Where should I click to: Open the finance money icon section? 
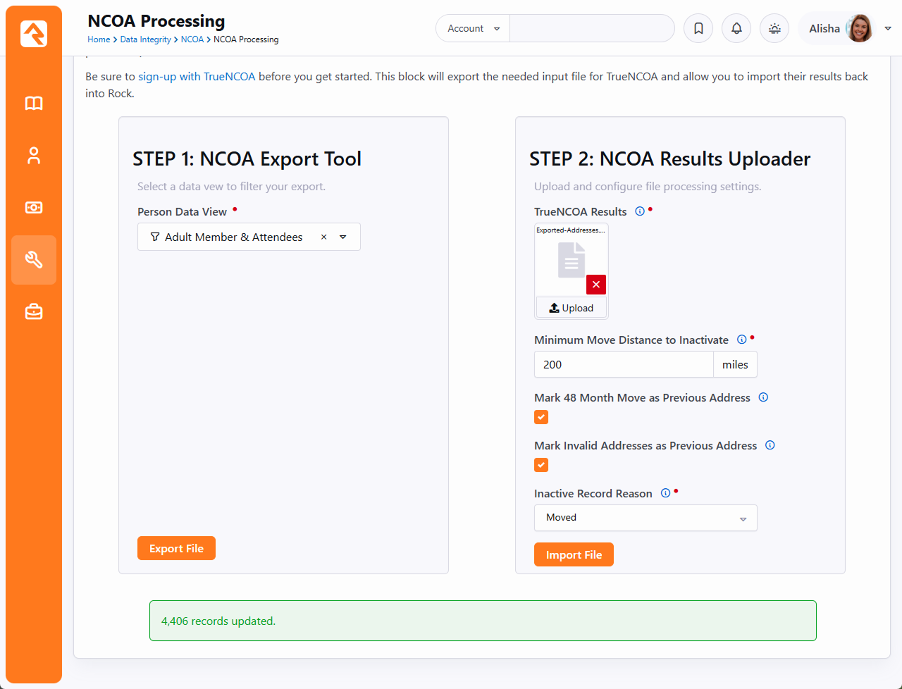pyautogui.click(x=34, y=208)
